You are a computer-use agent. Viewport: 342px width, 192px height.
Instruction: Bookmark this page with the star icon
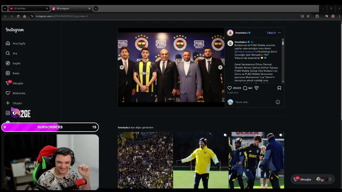(308, 16)
